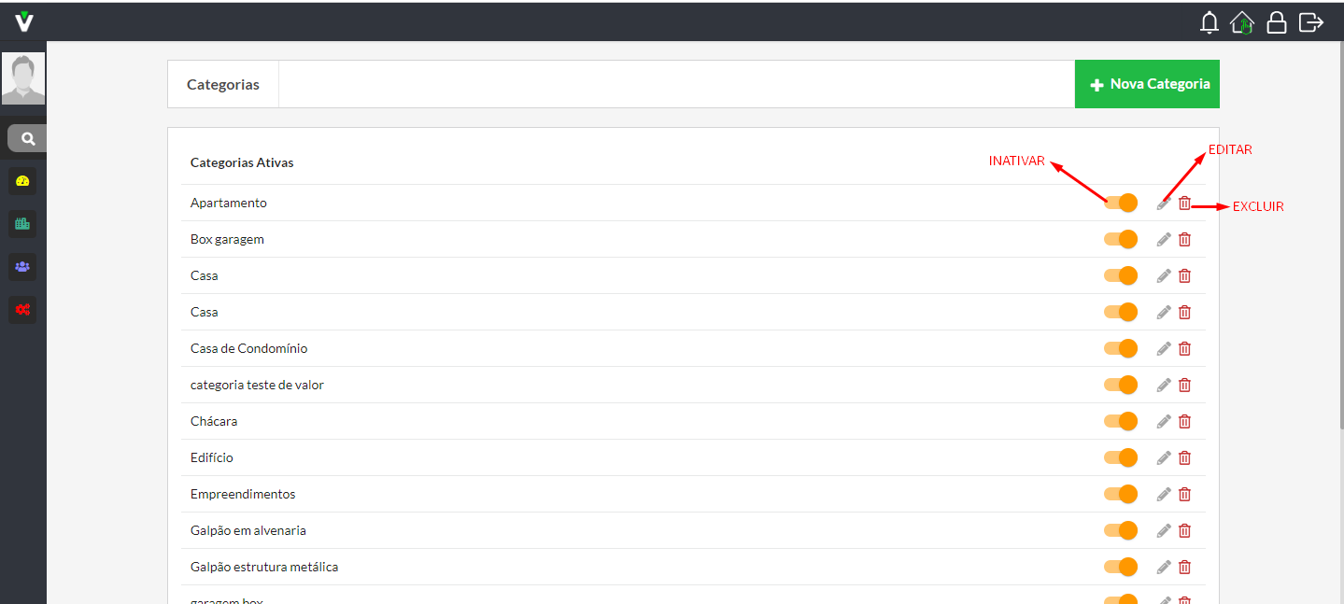Toggle off Casa de Condomínio category
The image size is (1344, 604).
click(x=1121, y=349)
